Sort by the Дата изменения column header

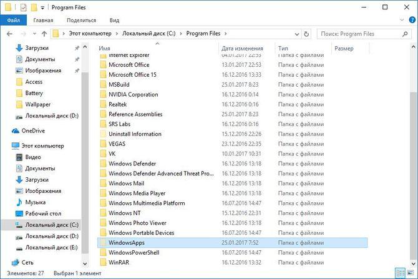242,49
